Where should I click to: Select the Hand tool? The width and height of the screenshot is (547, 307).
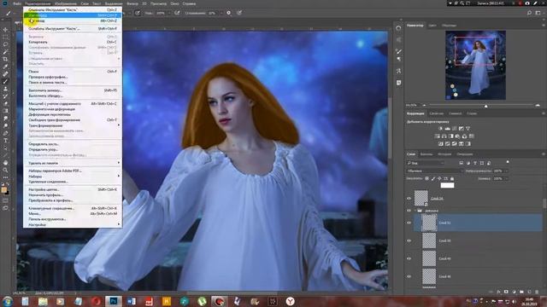[x=6, y=163]
